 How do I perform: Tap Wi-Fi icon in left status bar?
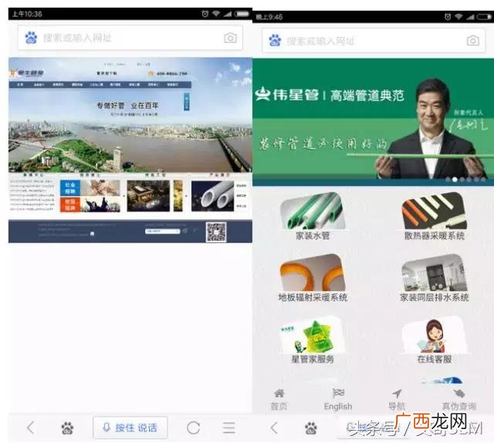(216, 14)
